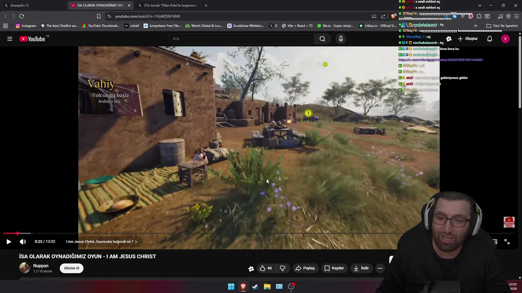The height and width of the screenshot is (293, 522).
Task: Download the video with İndir
Action: 361,268
